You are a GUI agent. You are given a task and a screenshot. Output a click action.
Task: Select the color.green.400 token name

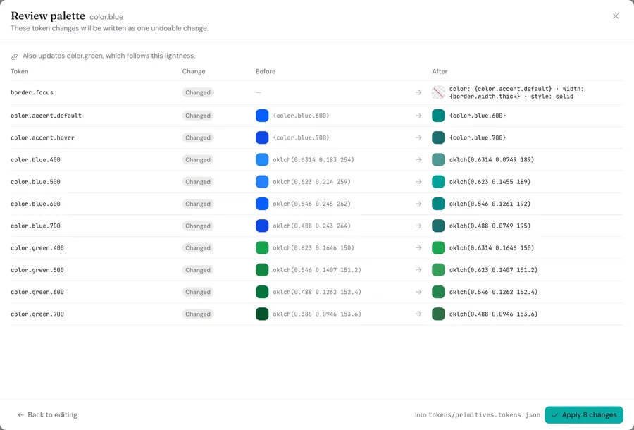37,247
